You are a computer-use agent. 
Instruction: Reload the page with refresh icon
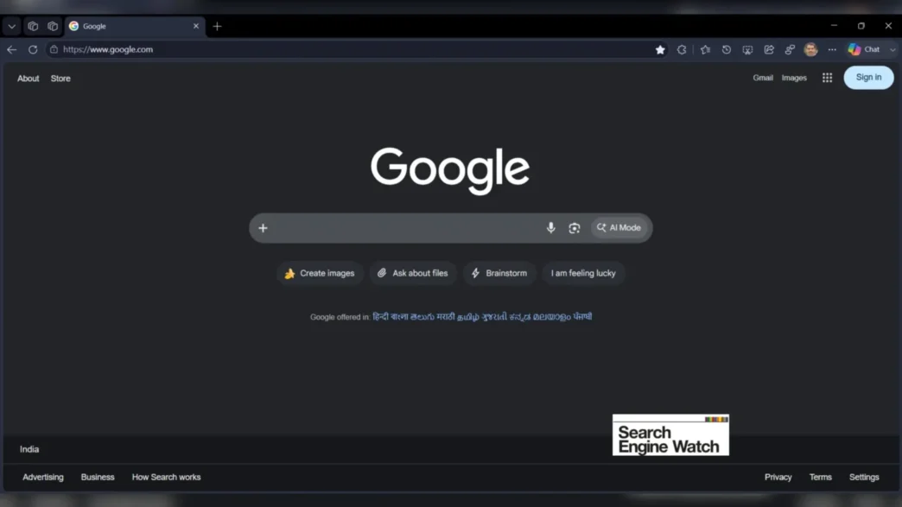tap(33, 49)
